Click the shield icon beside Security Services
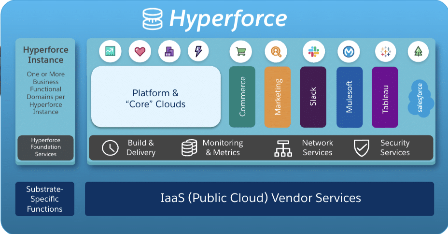This screenshot has width=448, height=234. coord(362,148)
